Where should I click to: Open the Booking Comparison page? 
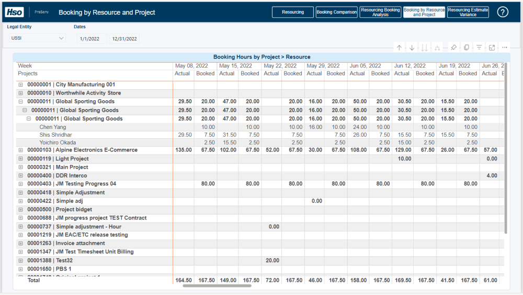(x=336, y=12)
